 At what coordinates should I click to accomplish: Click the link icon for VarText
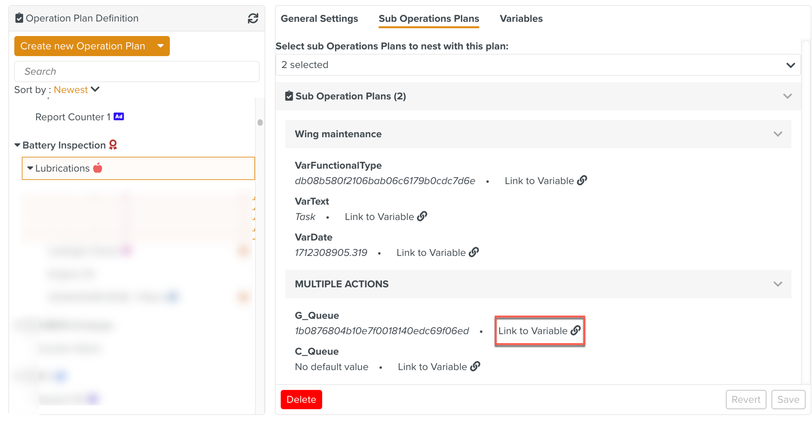tap(422, 216)
